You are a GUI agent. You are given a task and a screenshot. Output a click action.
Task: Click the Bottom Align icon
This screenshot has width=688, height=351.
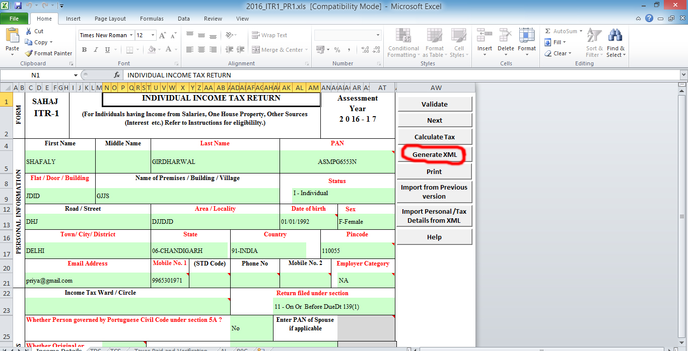[x=213, y=35]
